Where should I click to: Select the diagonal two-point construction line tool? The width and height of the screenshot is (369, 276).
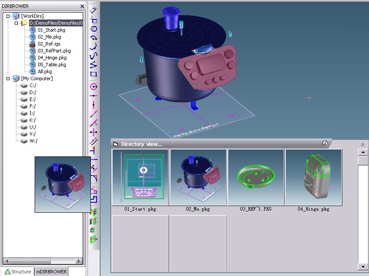[94, 114]
